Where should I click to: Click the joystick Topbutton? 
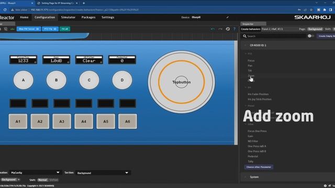point(182,82)
